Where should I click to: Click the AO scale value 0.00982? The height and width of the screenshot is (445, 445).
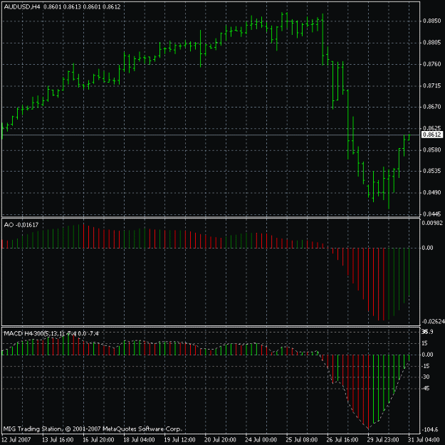(x=431, y=223)
